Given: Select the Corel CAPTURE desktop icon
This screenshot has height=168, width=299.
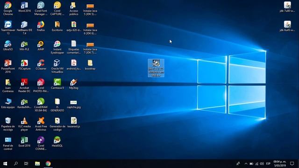Looking at the screenshot, I should coord(57,8).
